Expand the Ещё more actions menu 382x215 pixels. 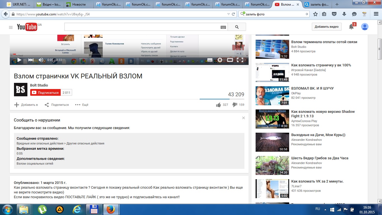(82, 105)
